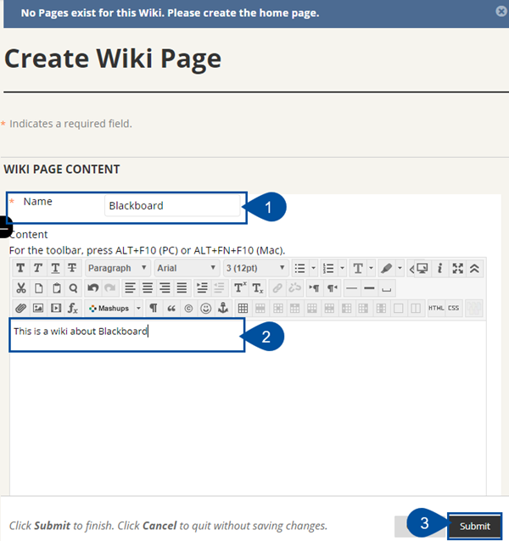Attach a file with paperclip icon
The width and height of the screenshot is (509, 541).
21,308
